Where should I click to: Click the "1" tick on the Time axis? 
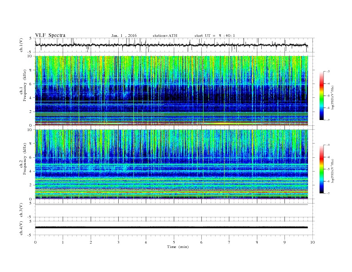click(63, 242)
